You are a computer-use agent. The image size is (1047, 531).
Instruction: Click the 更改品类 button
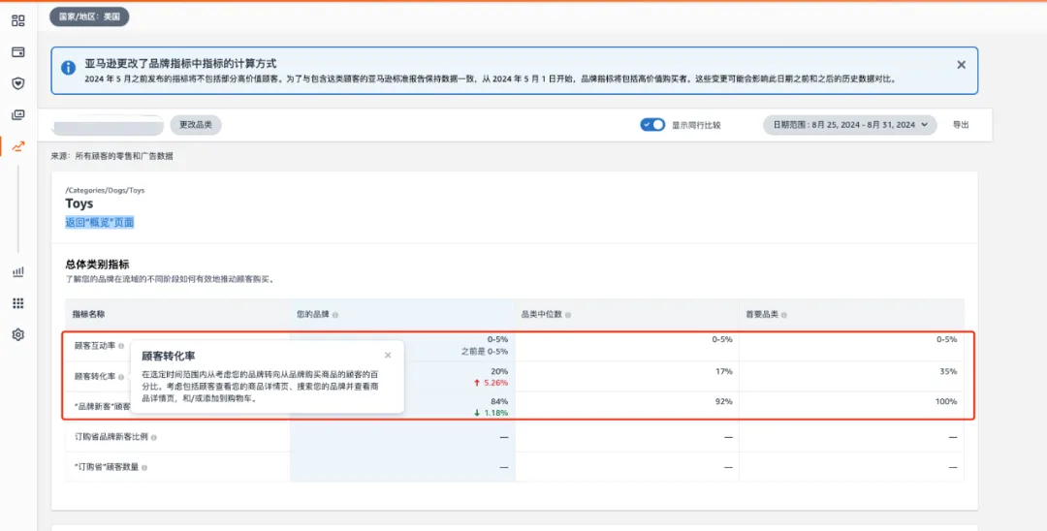[x=196, y=125]
